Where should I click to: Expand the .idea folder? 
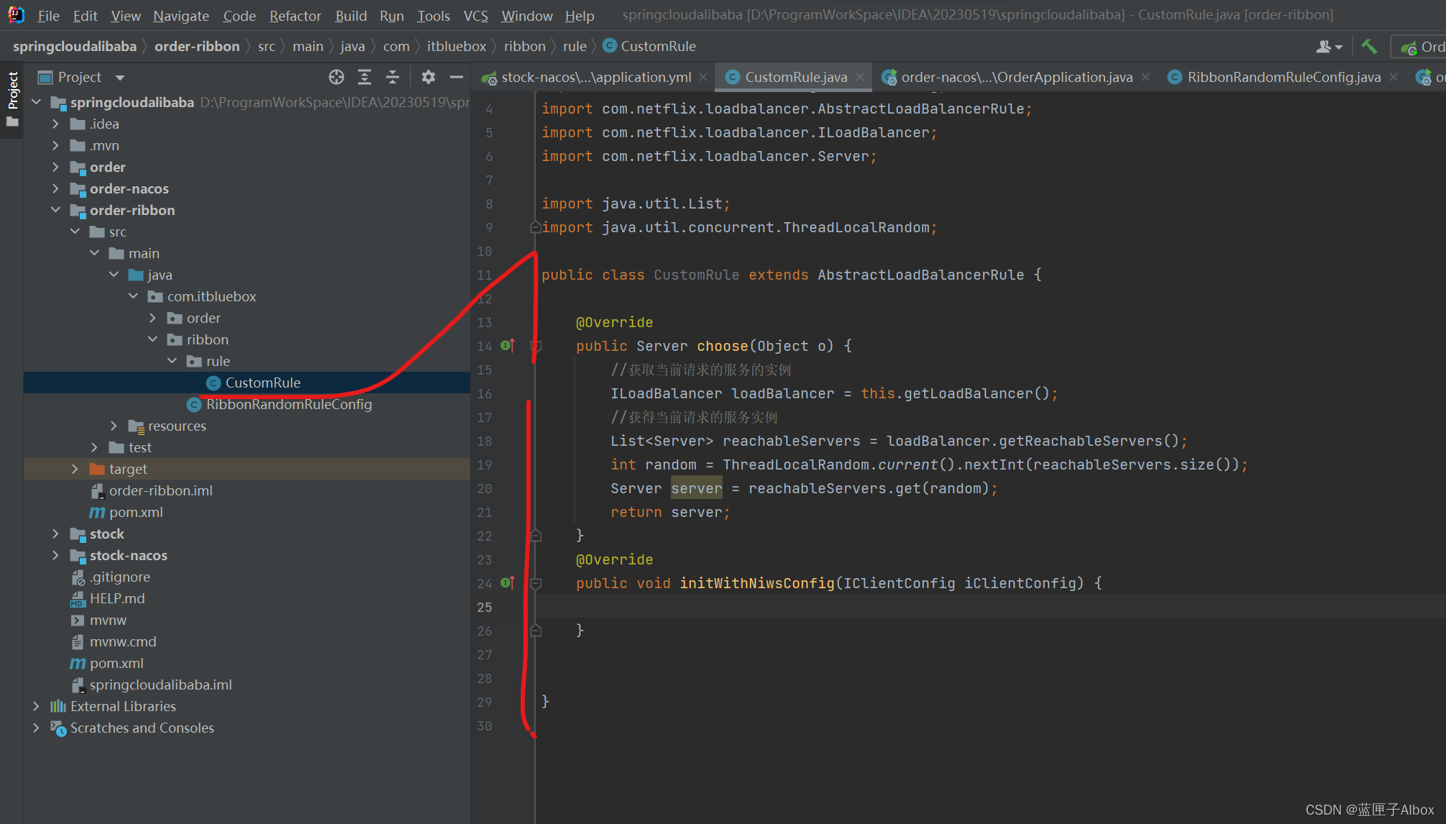pyautogui.click(x=56, y=124)
